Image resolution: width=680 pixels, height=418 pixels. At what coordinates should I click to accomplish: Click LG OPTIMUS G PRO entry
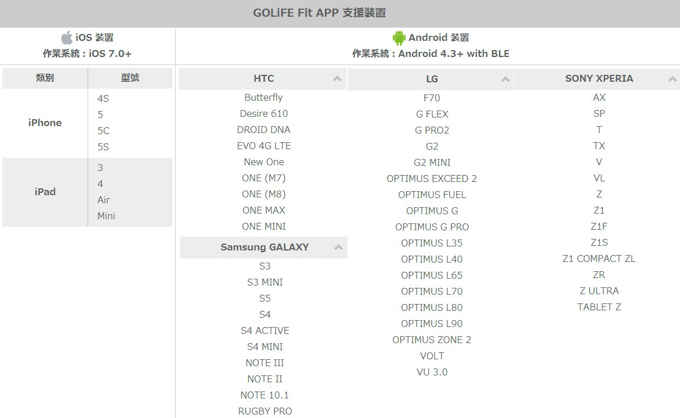[432, 227]
